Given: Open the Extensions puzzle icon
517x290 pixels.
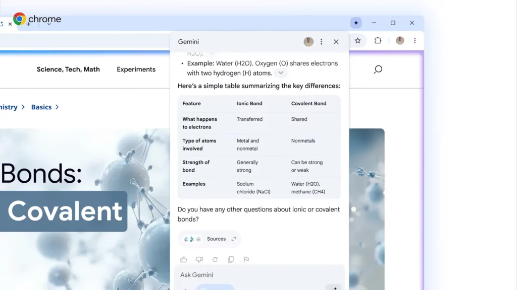Looking at the screenshot, I should pyautogui.click(x=378, y=41).
